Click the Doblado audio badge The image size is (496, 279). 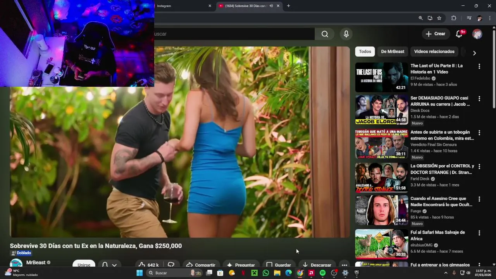21,253
